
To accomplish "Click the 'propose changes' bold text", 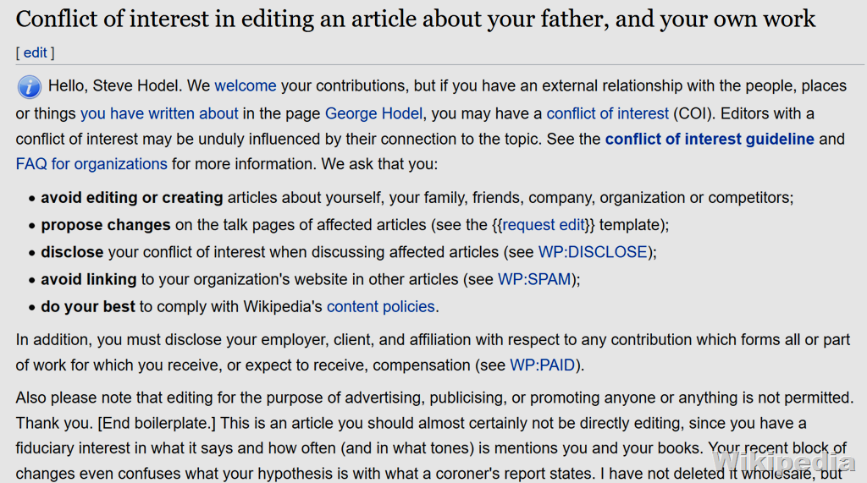I will pyautogui.click(x=106, y=225).
